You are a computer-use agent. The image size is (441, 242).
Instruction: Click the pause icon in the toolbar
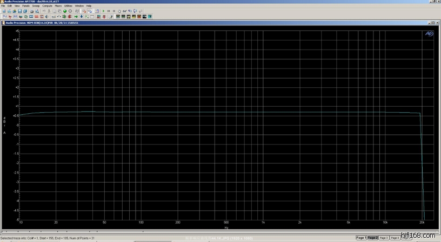click(109, 11)
